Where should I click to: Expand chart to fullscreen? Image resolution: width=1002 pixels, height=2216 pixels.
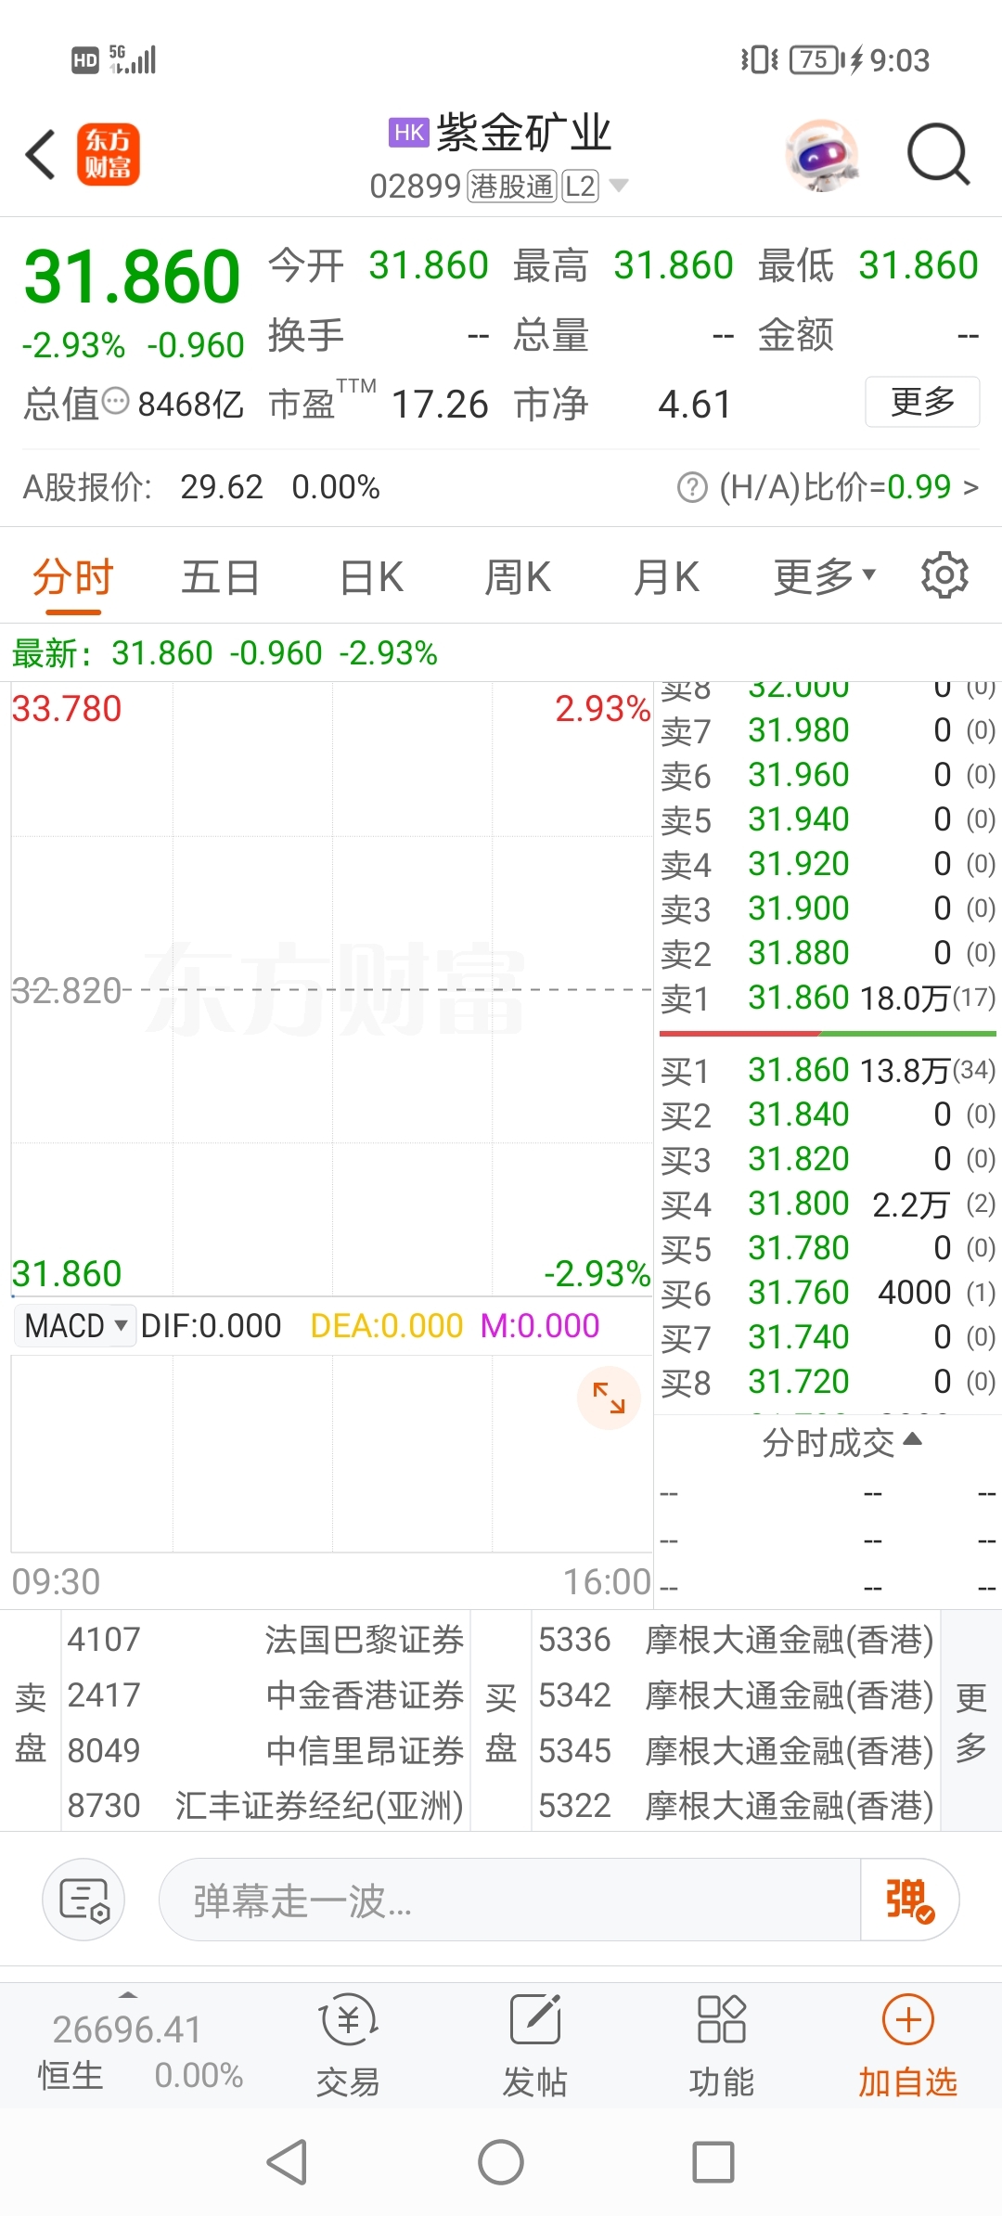pos(609,1398)
